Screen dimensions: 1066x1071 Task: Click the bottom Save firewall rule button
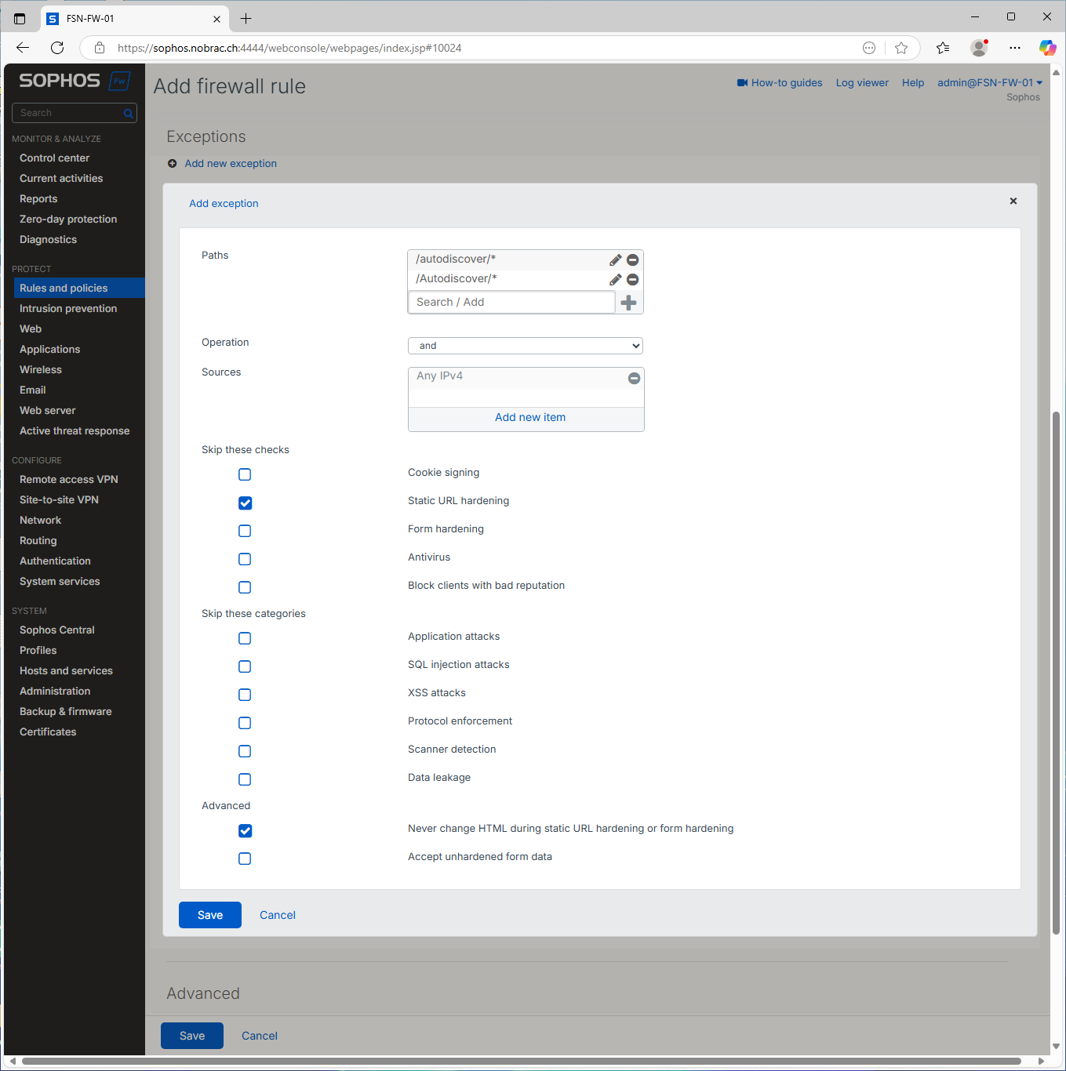(x=192, y=1036)
